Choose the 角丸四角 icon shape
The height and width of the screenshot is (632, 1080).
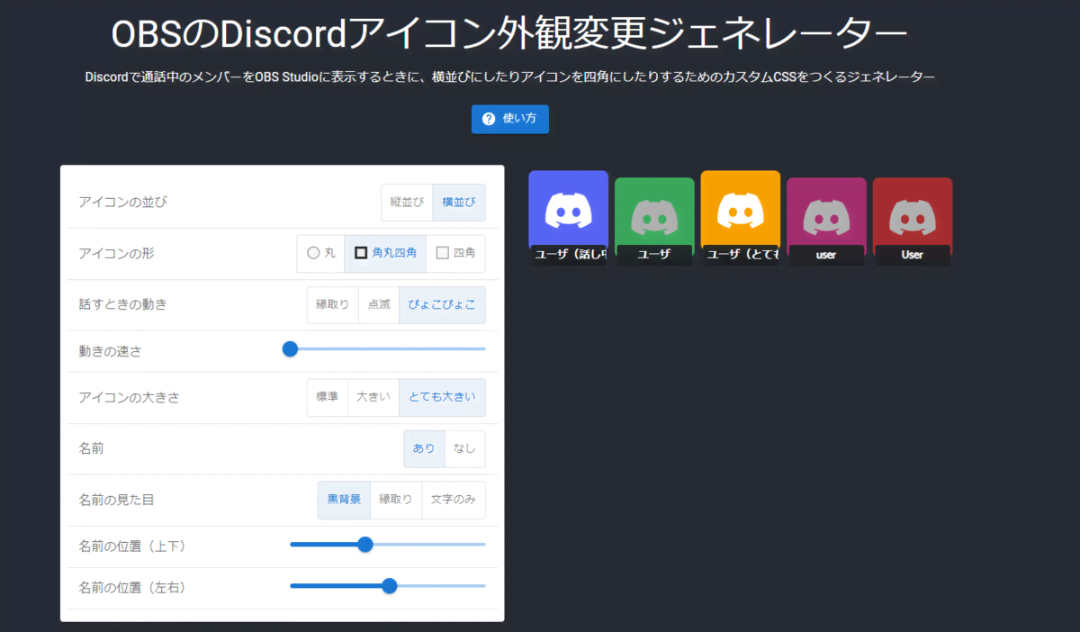385,254
